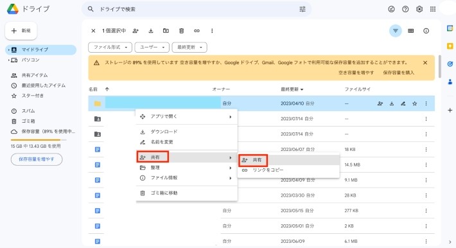Open ゴミ箱 in sidebar
Screen dimensions: 456x248
28,121
